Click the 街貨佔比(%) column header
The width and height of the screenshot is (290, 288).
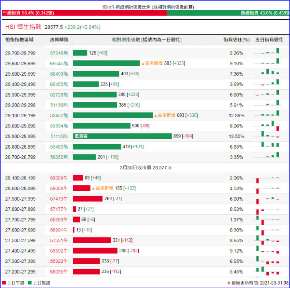point(236,40)
